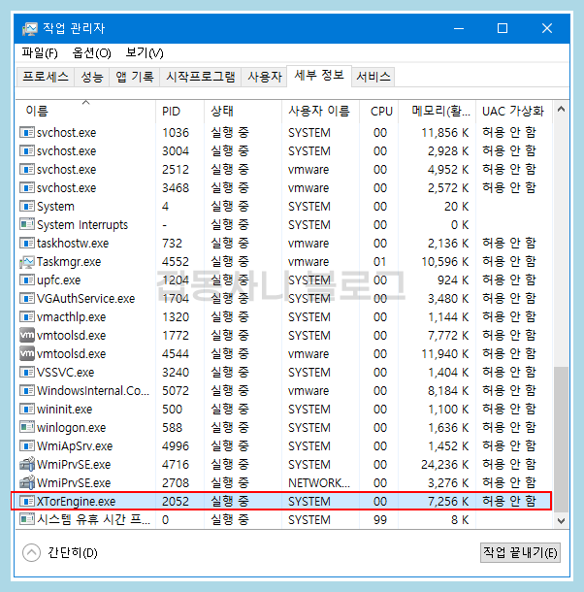Click vmtoolsd.exe icon with PID 4544
Viewport: 584px width, 592px height.
click(27, 354)
